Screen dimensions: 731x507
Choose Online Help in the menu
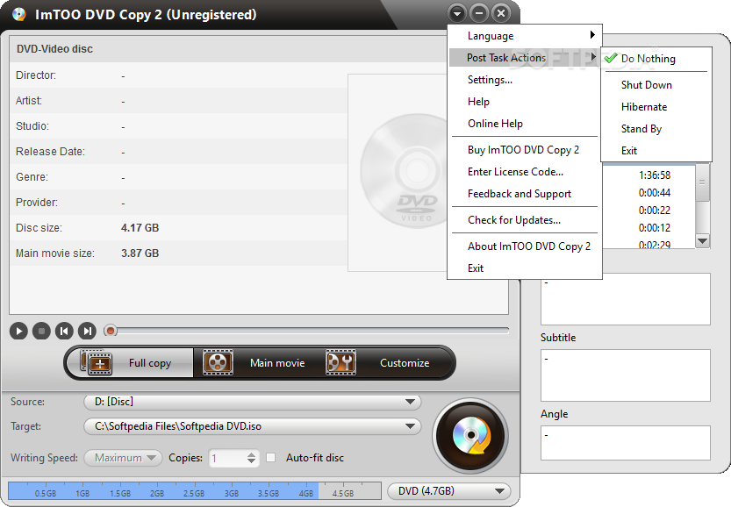coord(525,124)
